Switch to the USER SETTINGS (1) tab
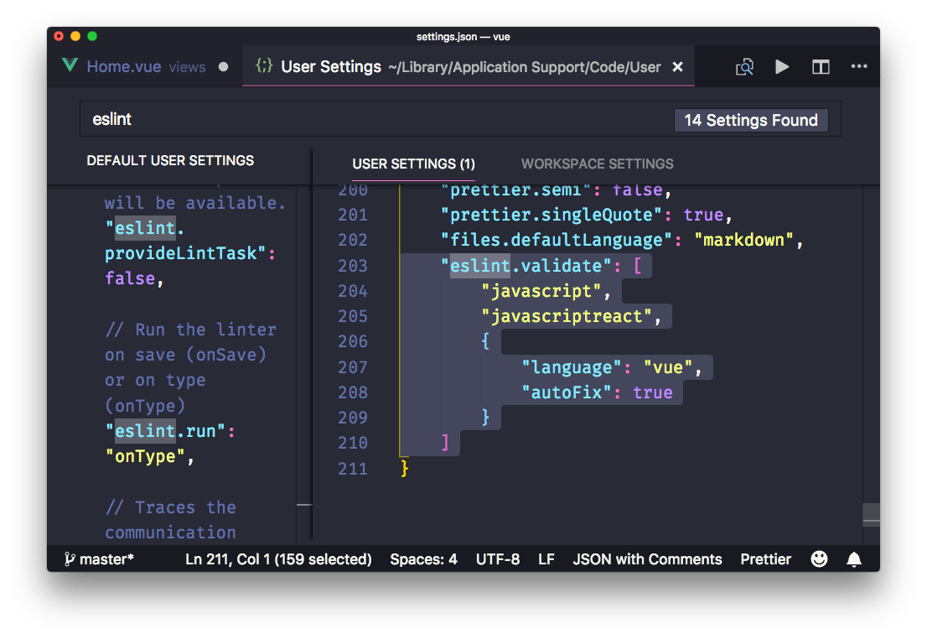927x639 pixels. tap(413, 164)
